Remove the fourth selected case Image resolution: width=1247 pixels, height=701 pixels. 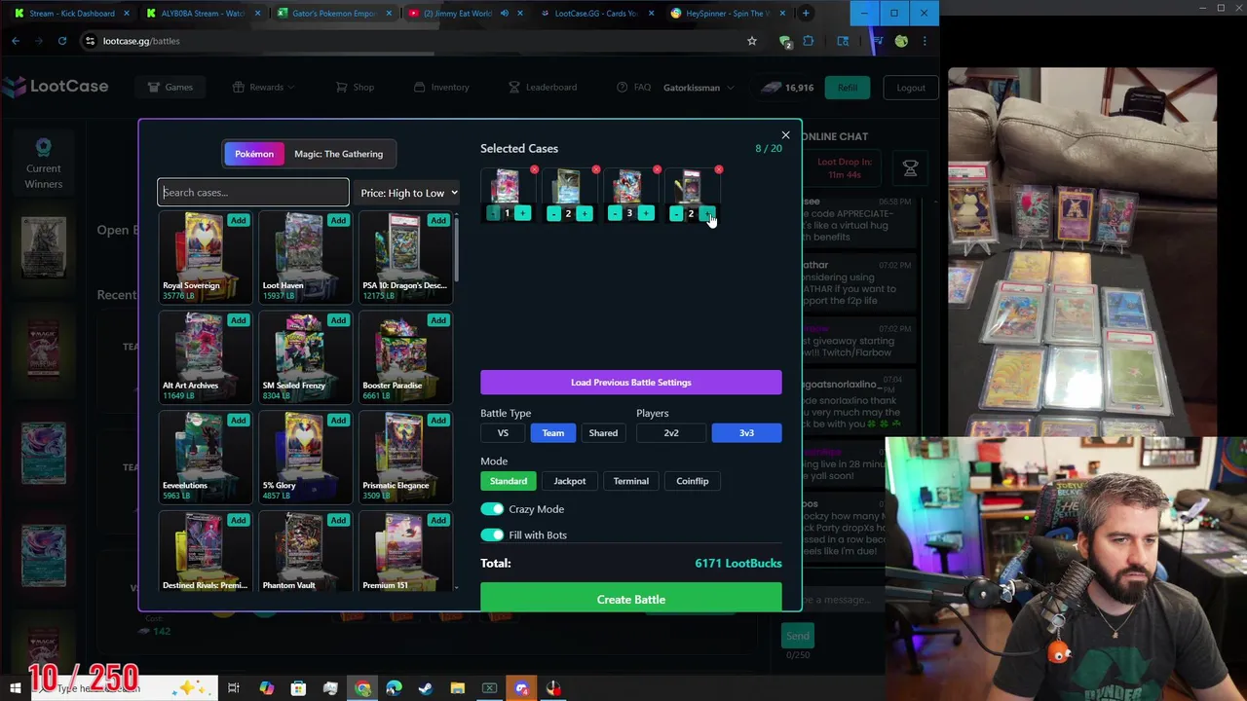[x=718, y=170]
